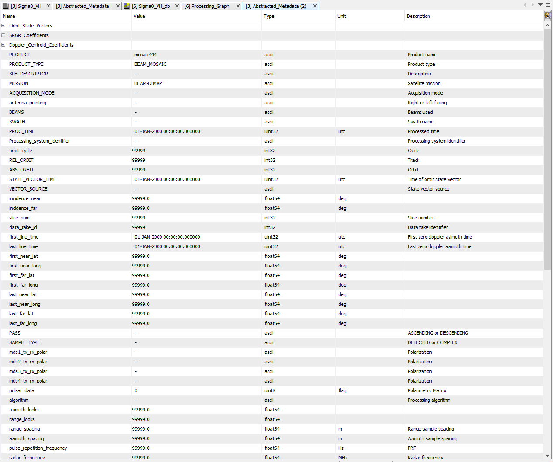Open the document list dropdown arrow
The height and width of the screenshot is (462, 553).
coord(540,5)
